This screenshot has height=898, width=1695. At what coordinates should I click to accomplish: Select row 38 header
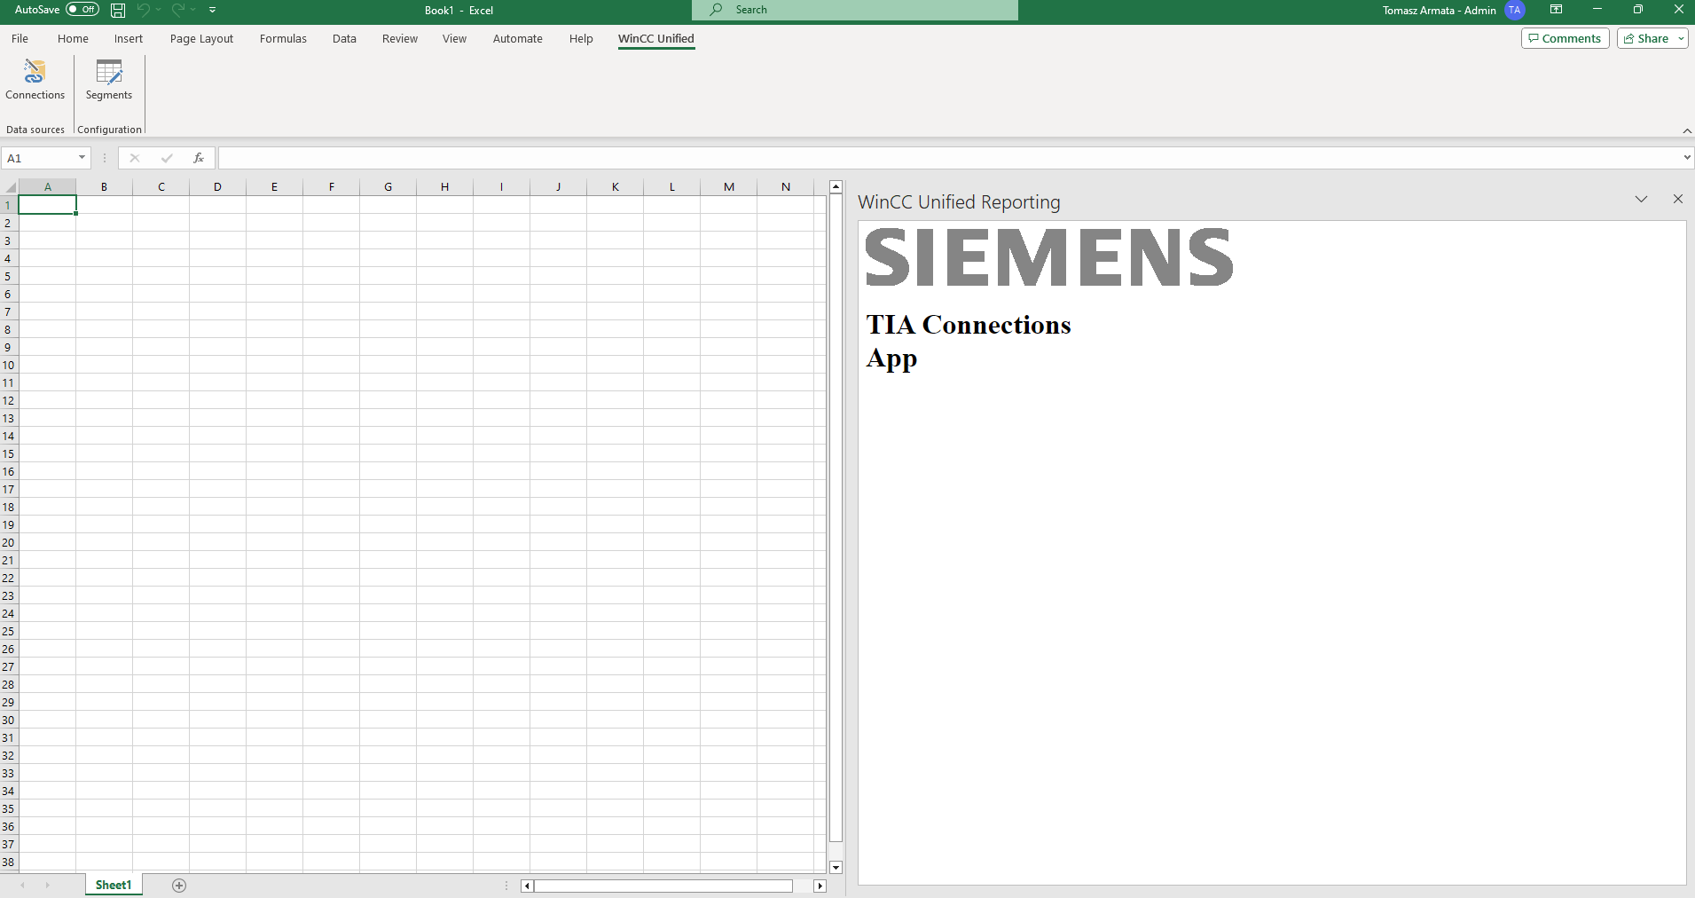pyautogui.click(x=8, y=862)
